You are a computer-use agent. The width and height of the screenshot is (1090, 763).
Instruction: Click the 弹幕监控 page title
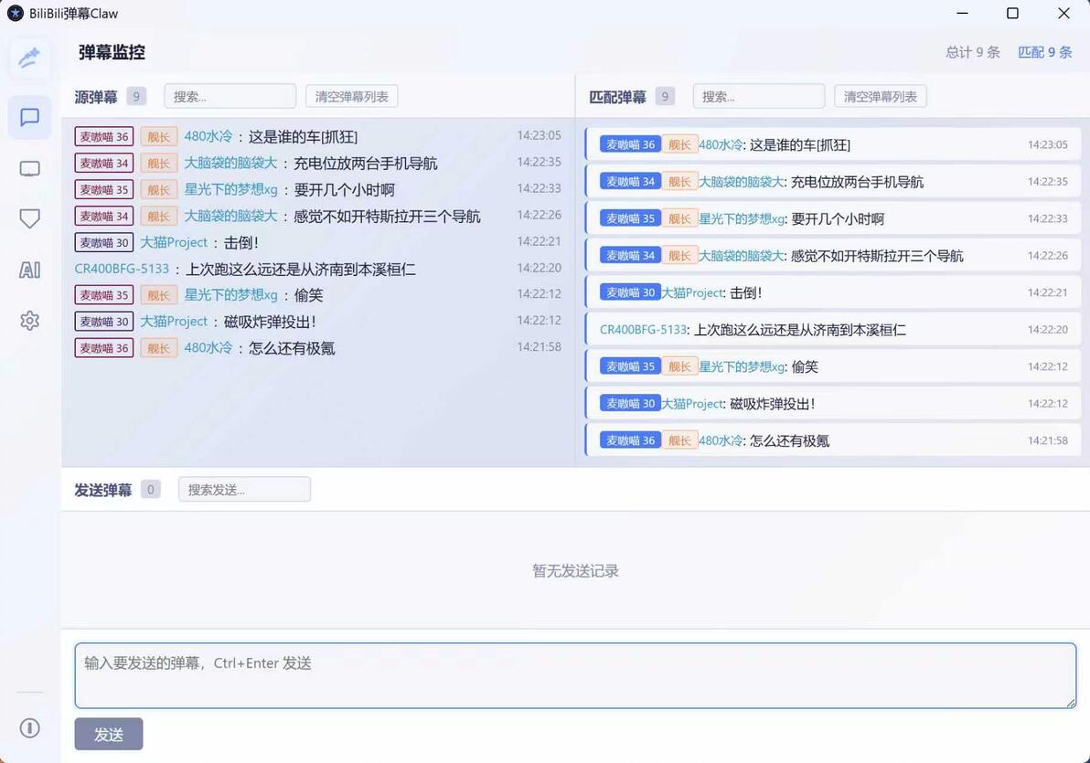(112, 52)
